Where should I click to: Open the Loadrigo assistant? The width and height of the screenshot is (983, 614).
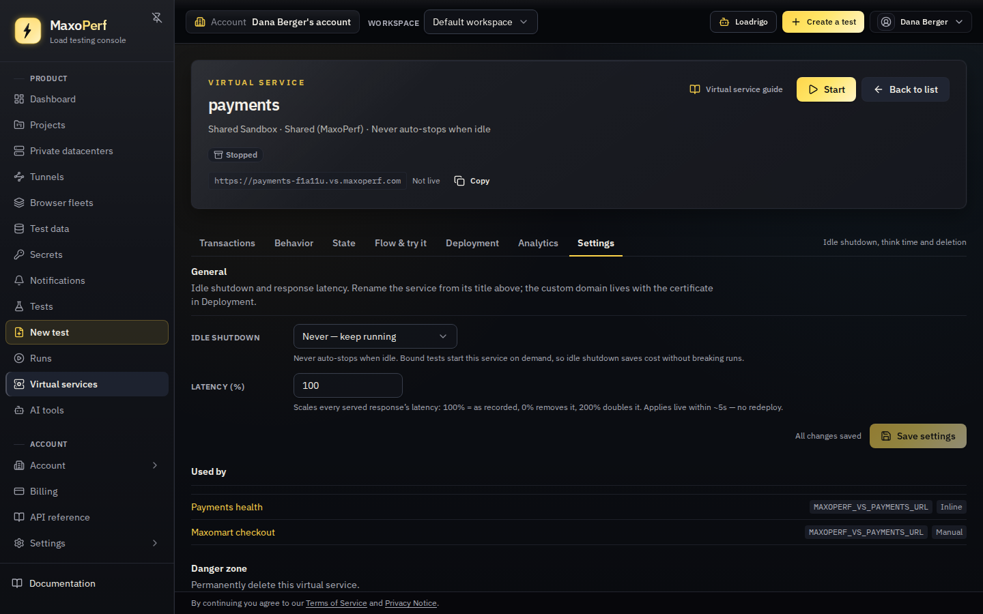(x=743, y=22)
